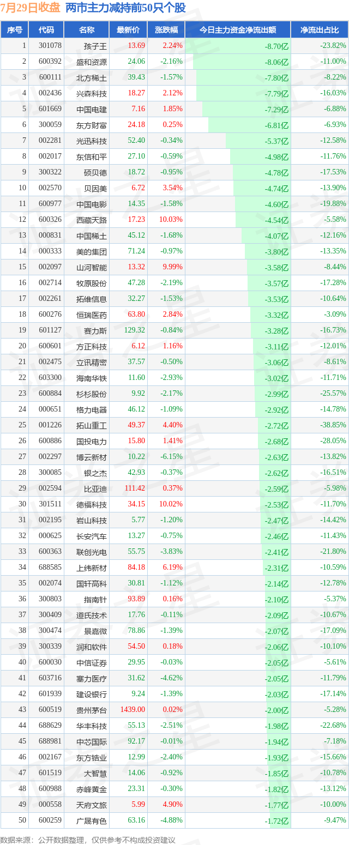Click the -6.15% change of 博云新材
Viewport: 349px width, 845px height.
click(171, 457)
